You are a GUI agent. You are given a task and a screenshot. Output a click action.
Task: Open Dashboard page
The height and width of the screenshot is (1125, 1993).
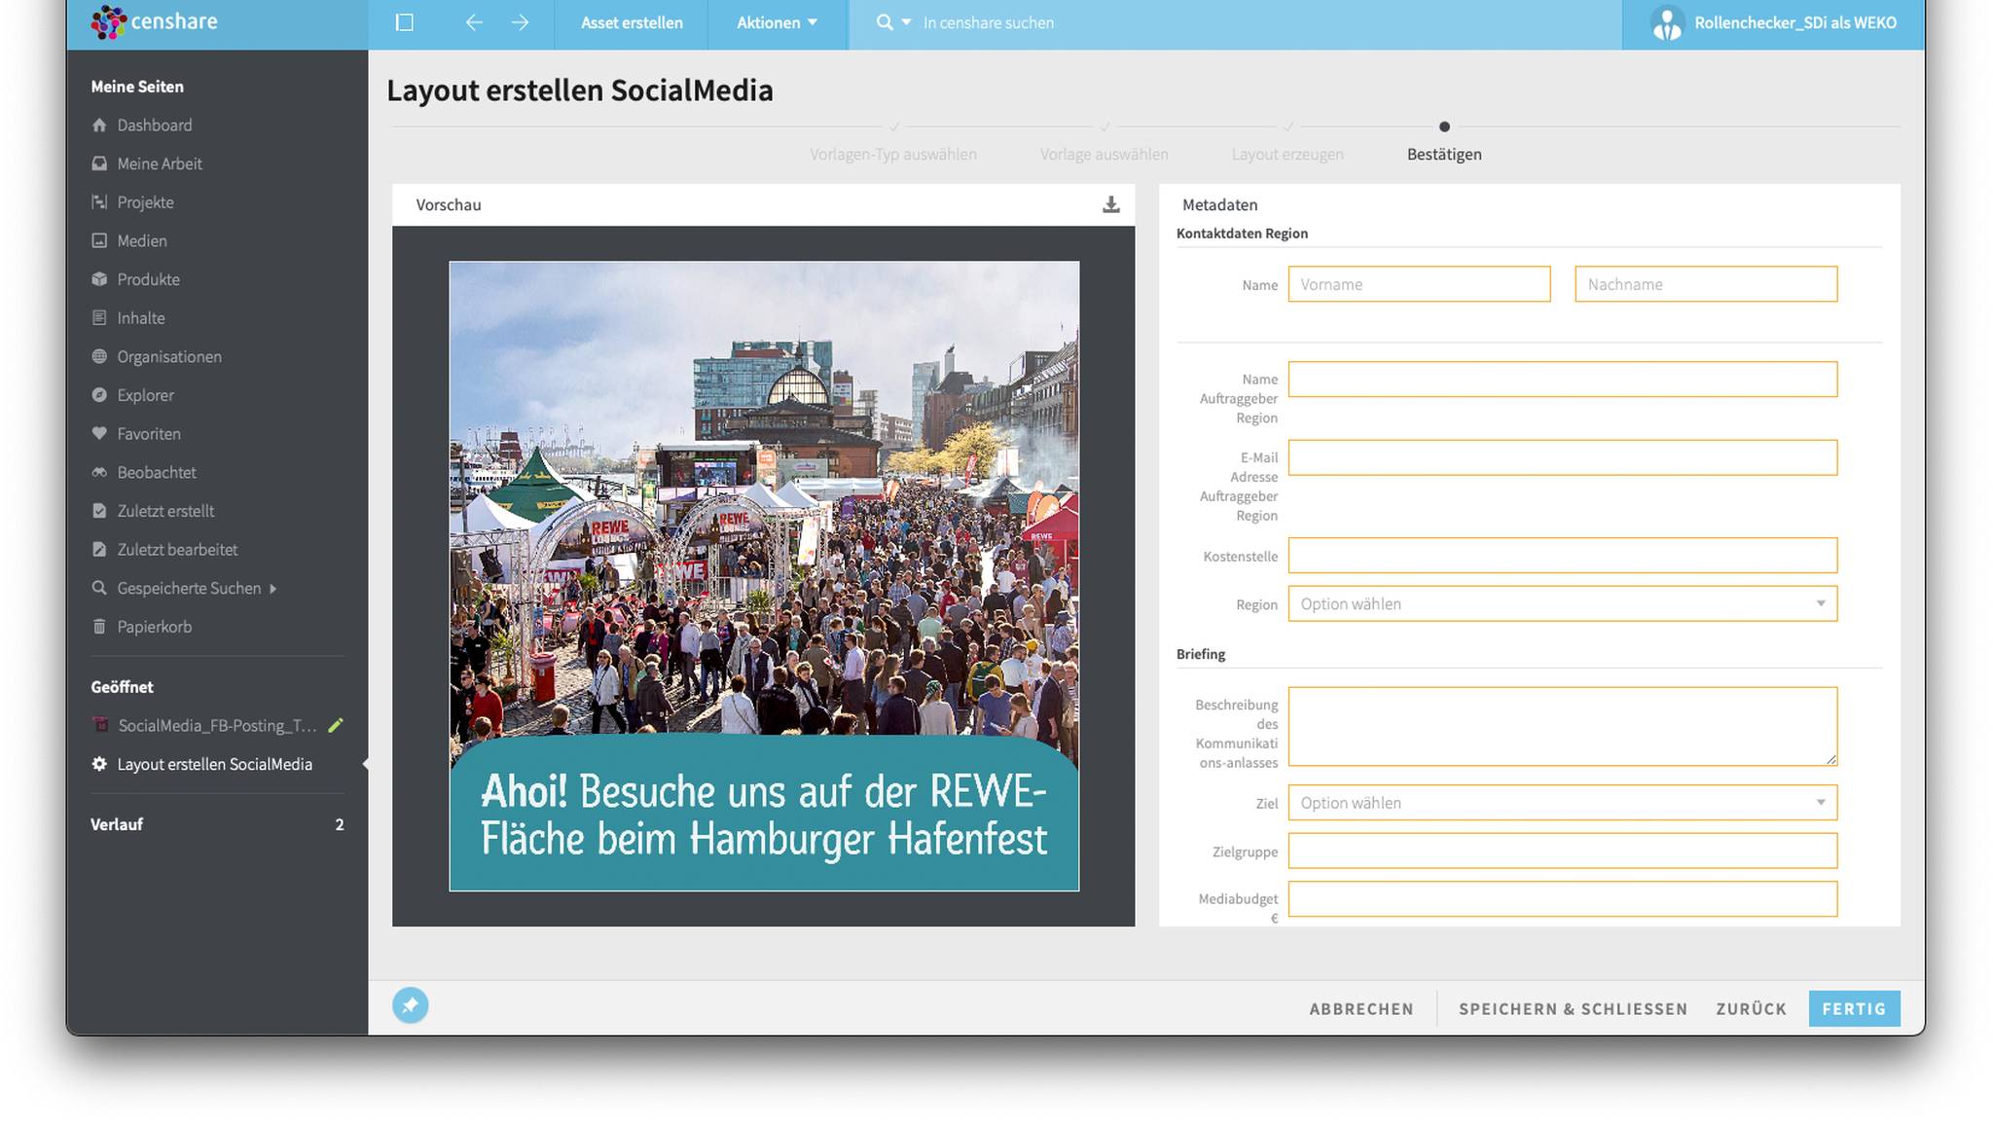[x=155, y=125]
